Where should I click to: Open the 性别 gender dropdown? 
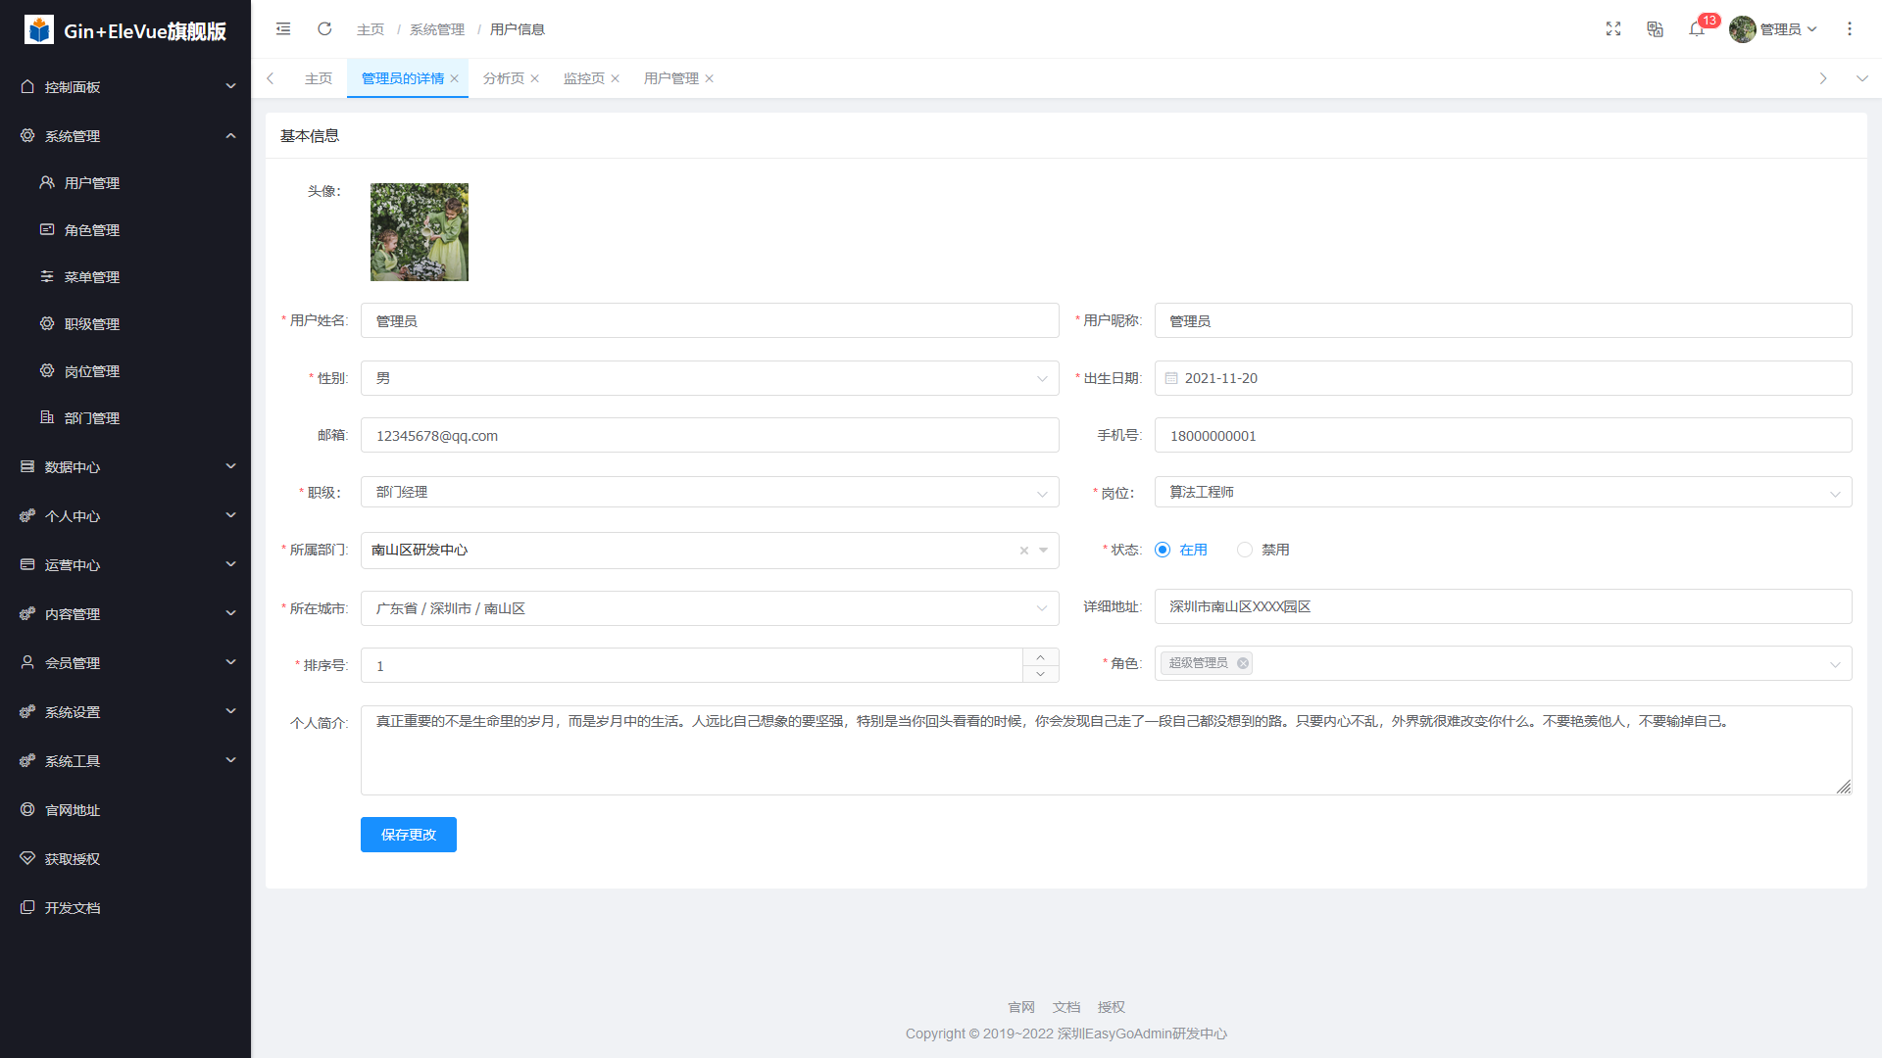pyautogui.click(x=709, y=378)
